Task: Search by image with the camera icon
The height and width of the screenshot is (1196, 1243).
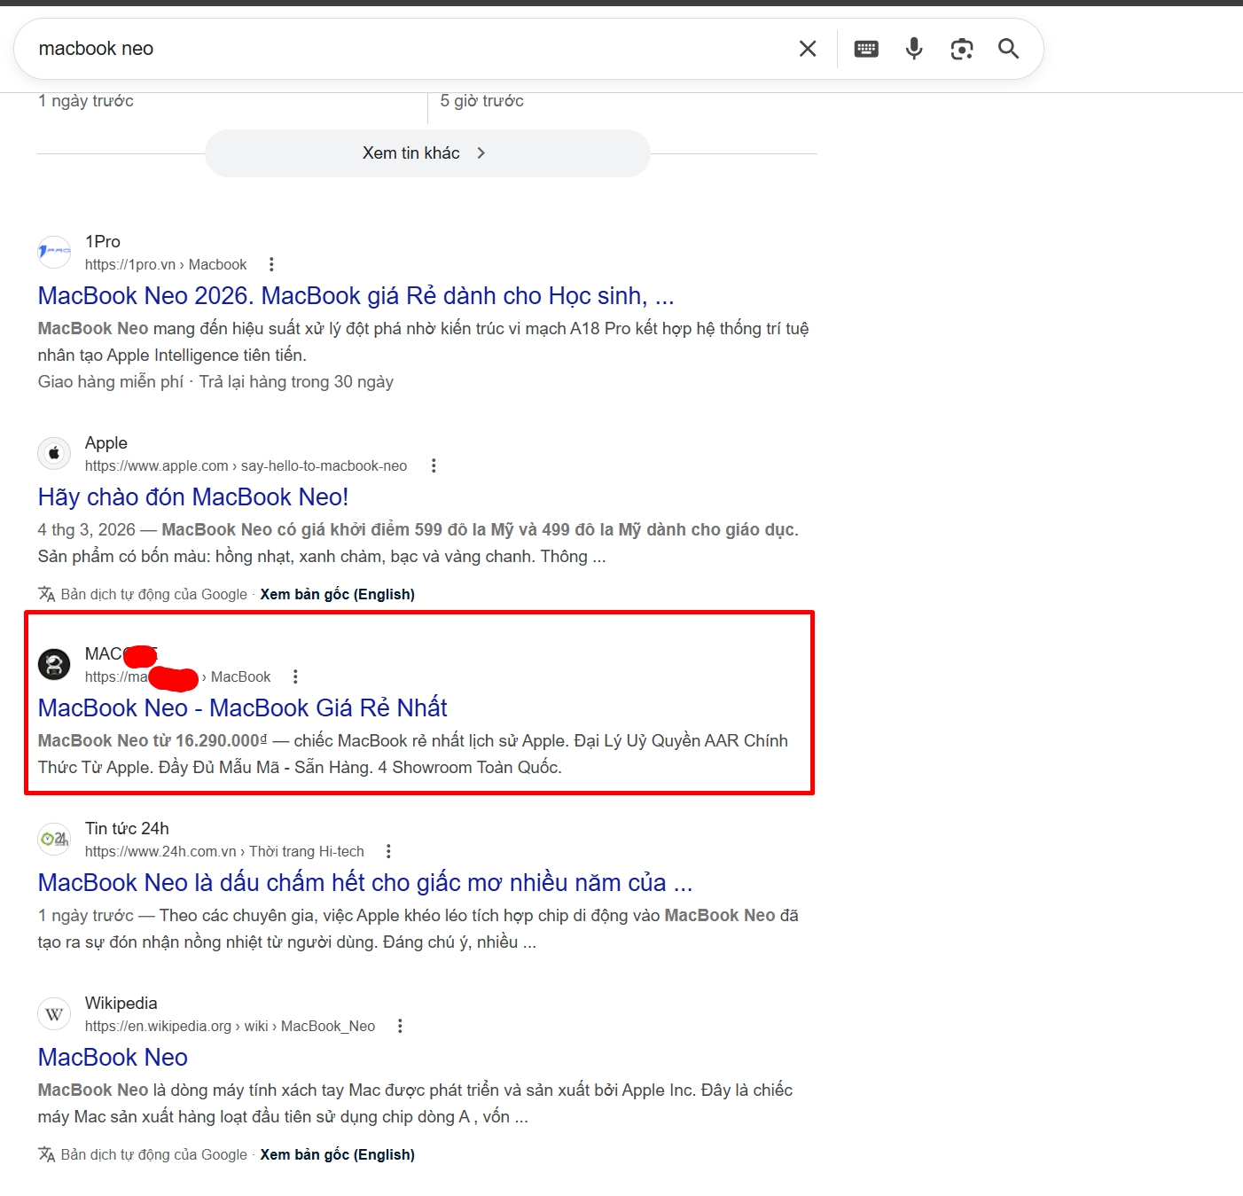Action: point(962,49)
